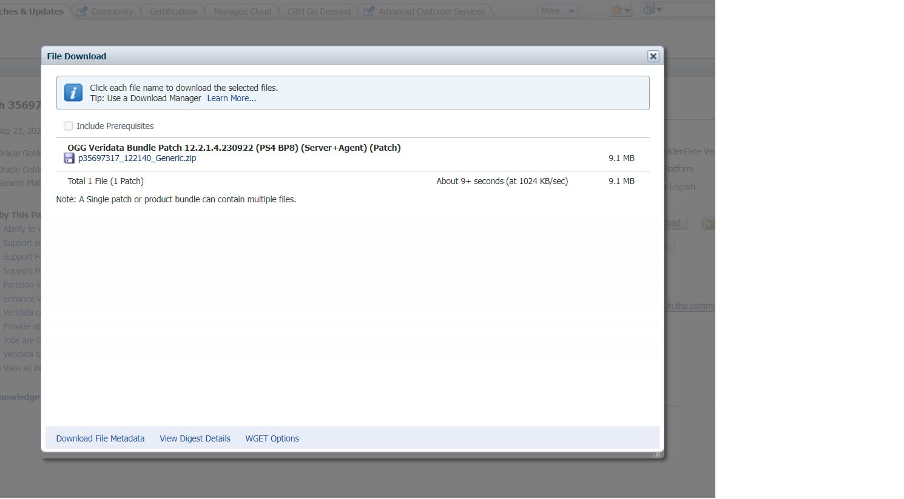This screenshot has width=904, height=499.
Task: Enable Include Prerequisites checkbox
Action: point(69,126)
